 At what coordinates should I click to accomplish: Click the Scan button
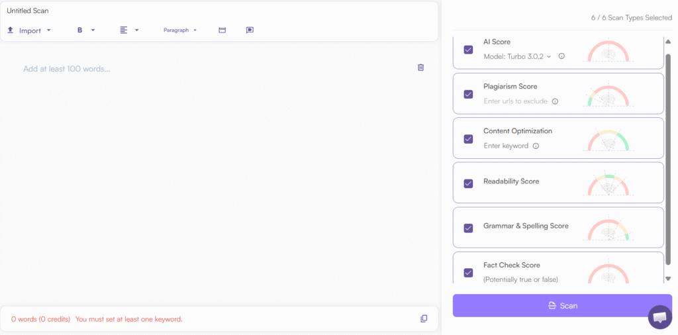(563, 306)
